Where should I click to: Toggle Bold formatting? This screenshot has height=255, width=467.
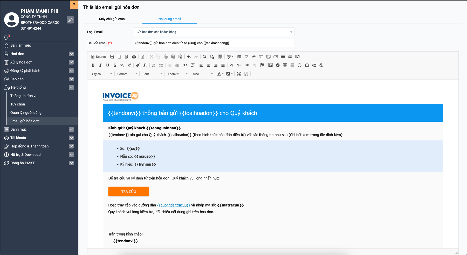(93, 65)
